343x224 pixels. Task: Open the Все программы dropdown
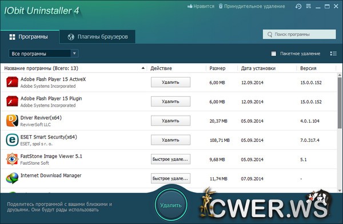43,54
